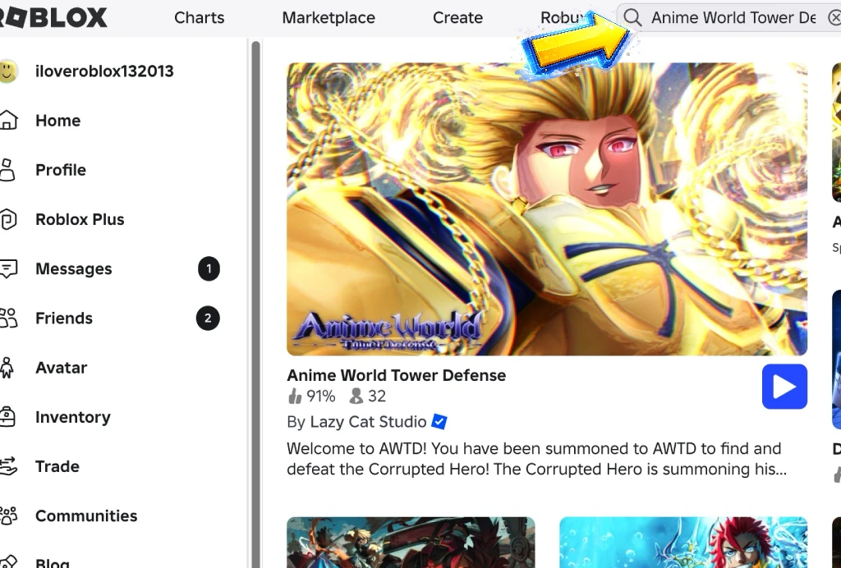Open Inventory from sidebar
The height and width of the screenshot is (568, 841).
(x=73, y=417)
